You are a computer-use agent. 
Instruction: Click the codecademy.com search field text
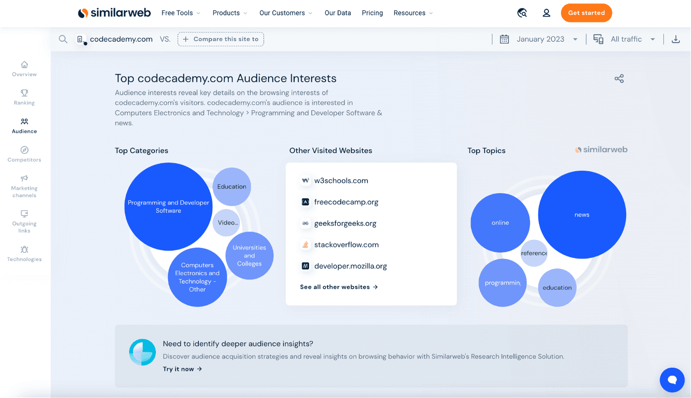pyautogui.click(x=121, y=39)
